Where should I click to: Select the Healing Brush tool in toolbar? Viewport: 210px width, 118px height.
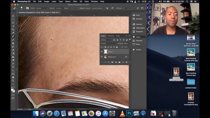tap(13, 36)
